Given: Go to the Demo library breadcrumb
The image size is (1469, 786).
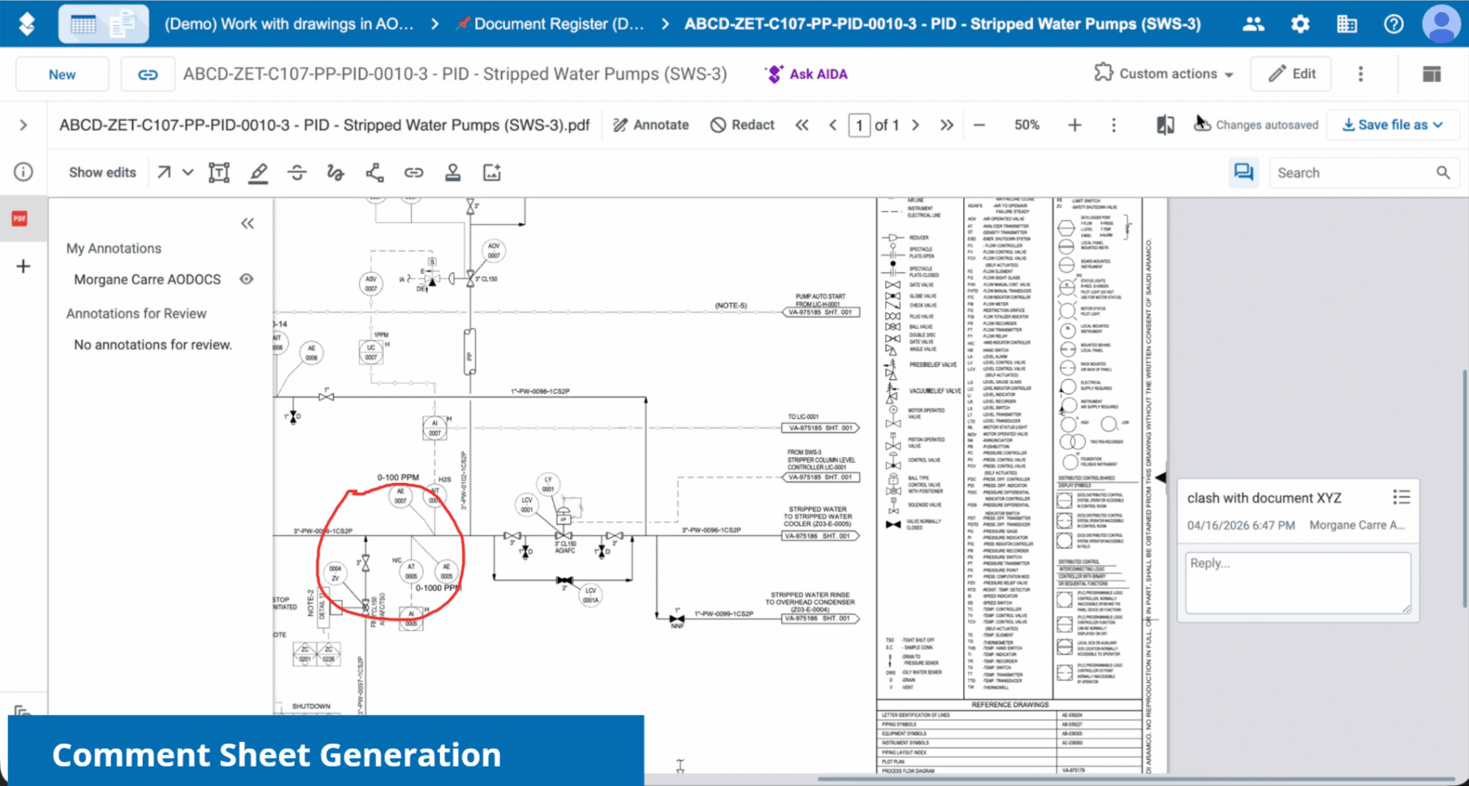Looking at the screenshot, I should pos(289,24).
